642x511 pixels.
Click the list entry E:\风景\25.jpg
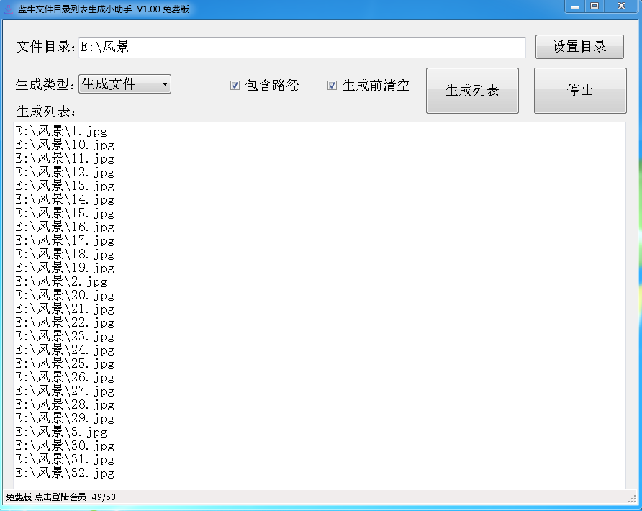tap(65, 363)
